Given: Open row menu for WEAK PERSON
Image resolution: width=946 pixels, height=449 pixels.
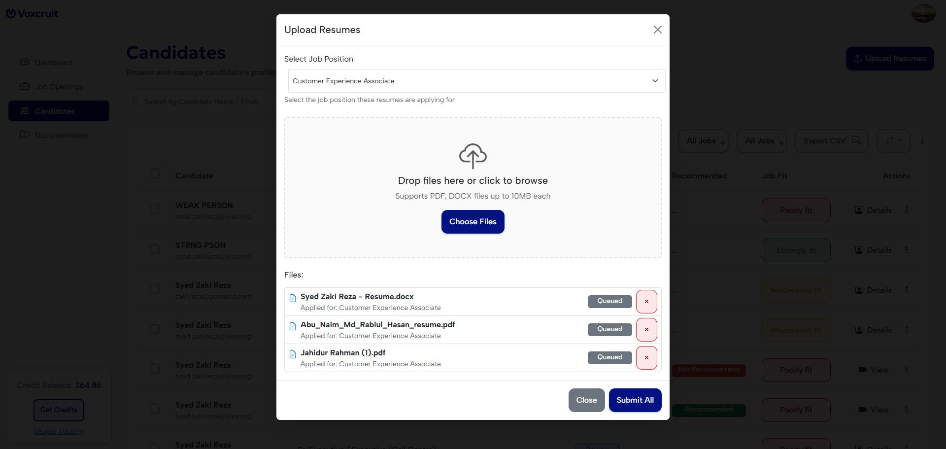Looking at the screenshot, I should [x=907, y=210].
